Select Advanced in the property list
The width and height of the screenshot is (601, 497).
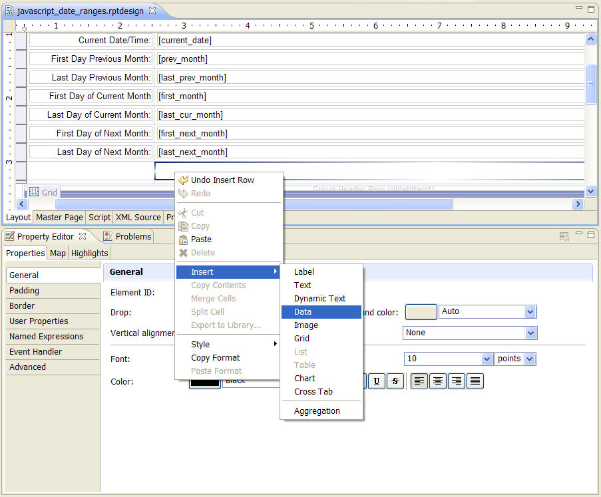27,367
